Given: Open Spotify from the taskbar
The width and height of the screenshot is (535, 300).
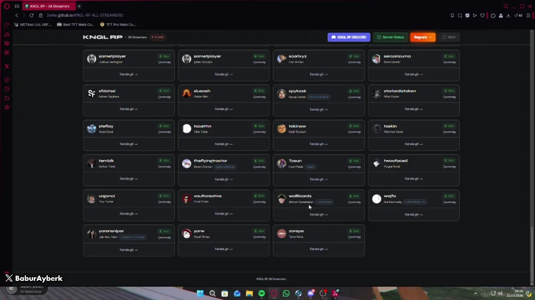Looking at the screenshot, I should click(262, 293).
